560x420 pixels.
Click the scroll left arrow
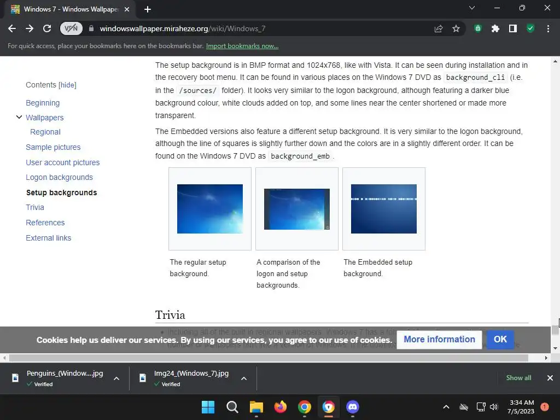(4, 358)
